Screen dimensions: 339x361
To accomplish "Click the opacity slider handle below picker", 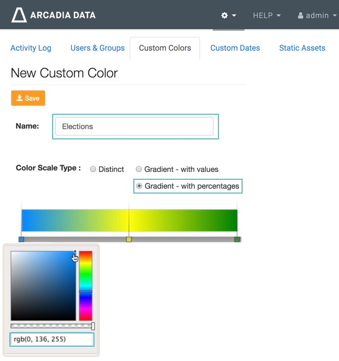I will coord(92,326).
